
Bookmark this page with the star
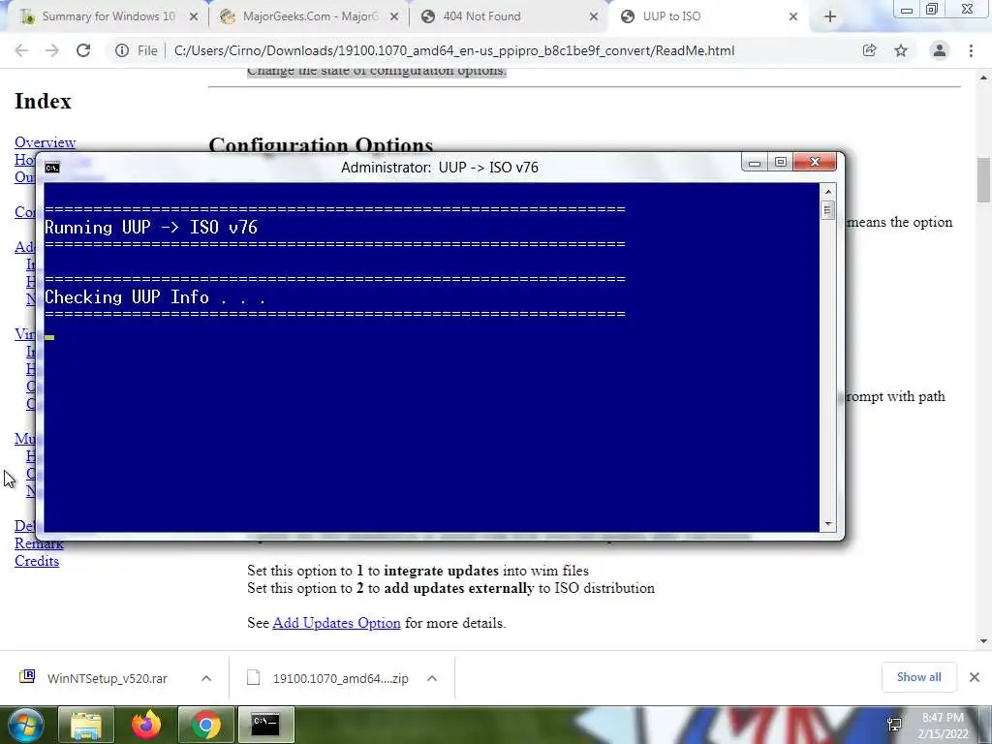pyautogui.click(x=901, y=50)
